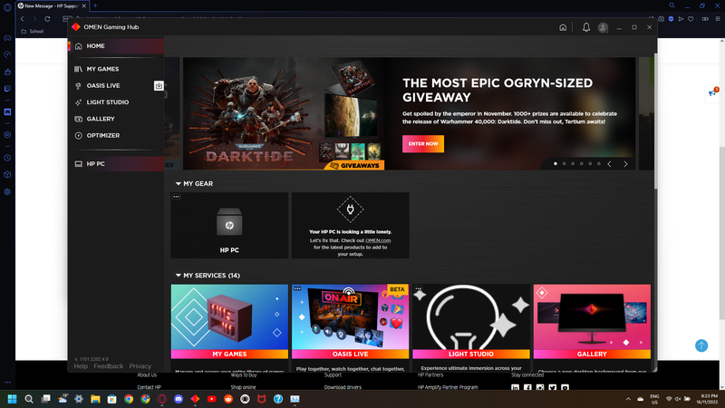The width and height of the screenshot is (725, 408).
Task: Click the Oasis Live download icon in sidebar
Action: [x=159, y=85]
